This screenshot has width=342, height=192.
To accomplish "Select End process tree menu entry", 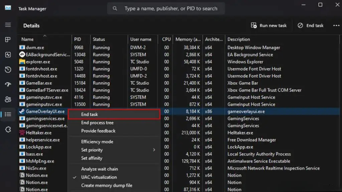I will pos(97,123).
